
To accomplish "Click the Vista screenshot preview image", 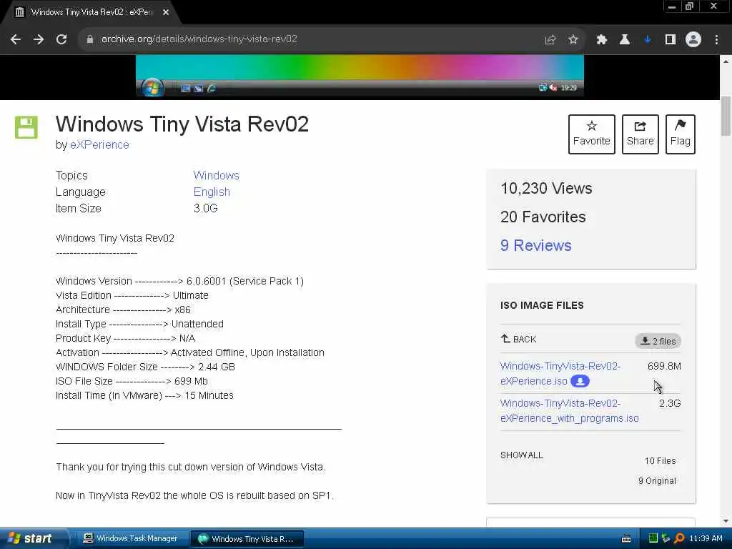I will tap(360, 76).
